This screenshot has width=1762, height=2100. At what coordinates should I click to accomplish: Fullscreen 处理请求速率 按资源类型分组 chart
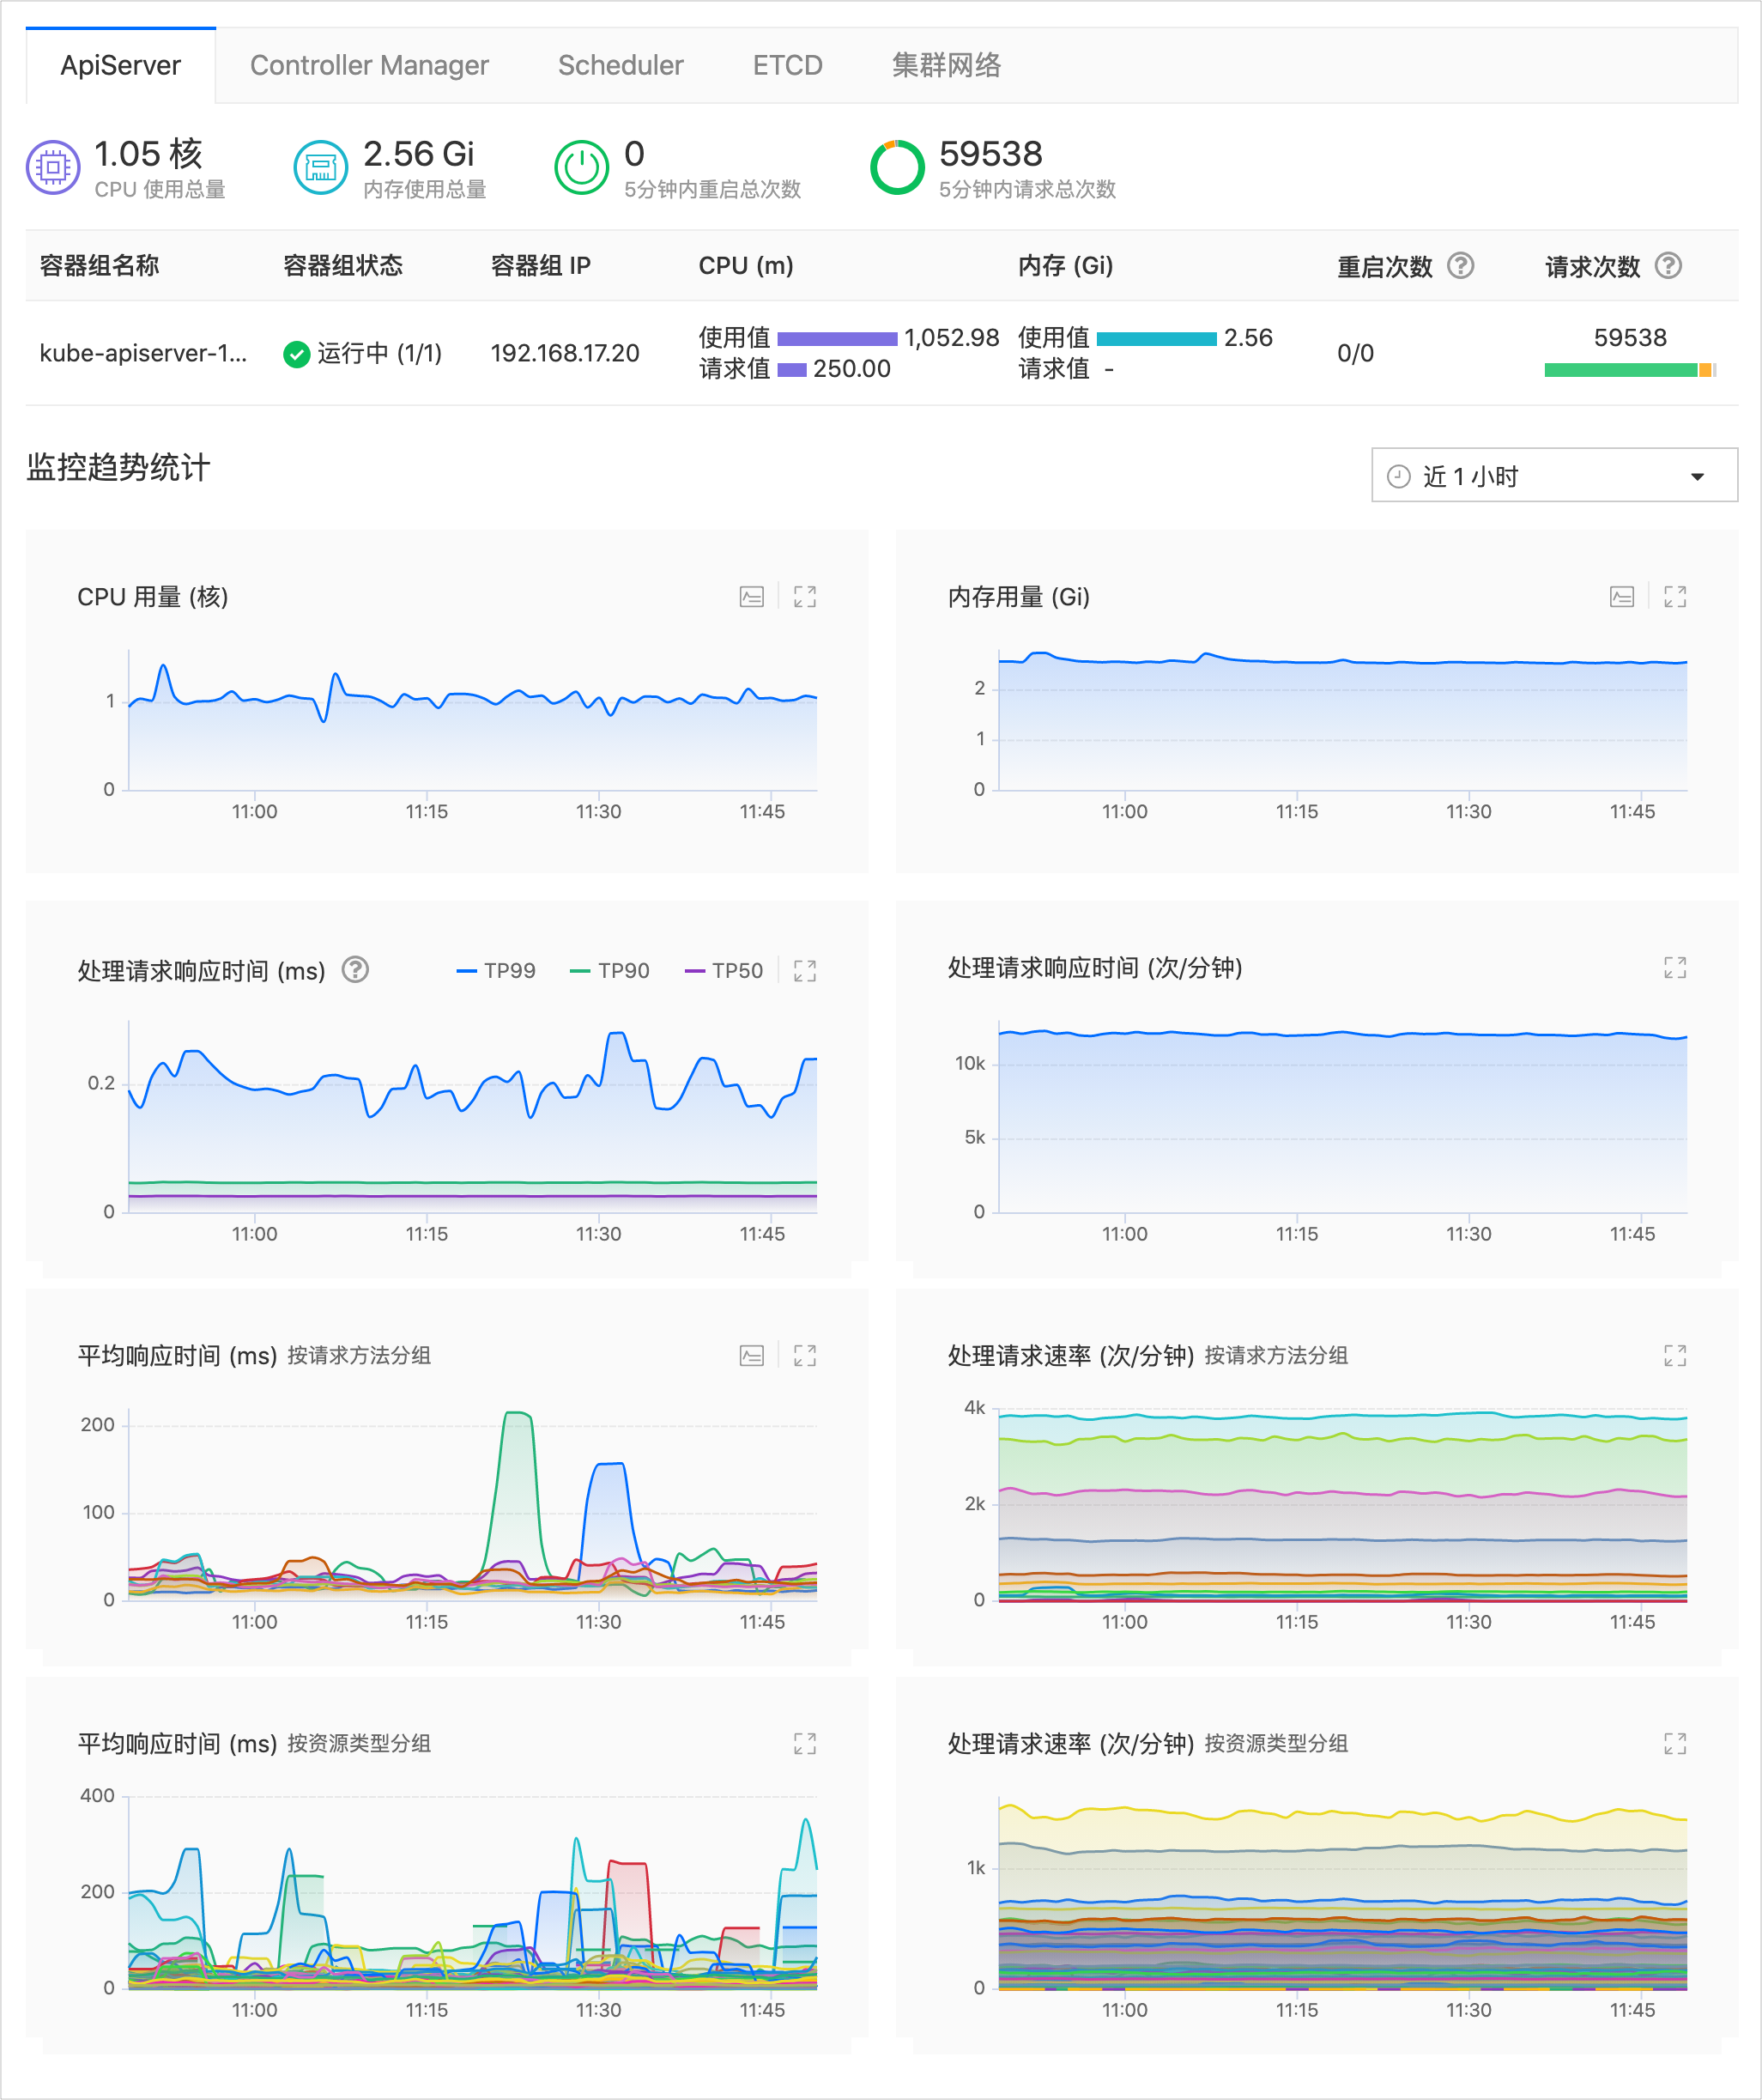click(1675, 1743)
